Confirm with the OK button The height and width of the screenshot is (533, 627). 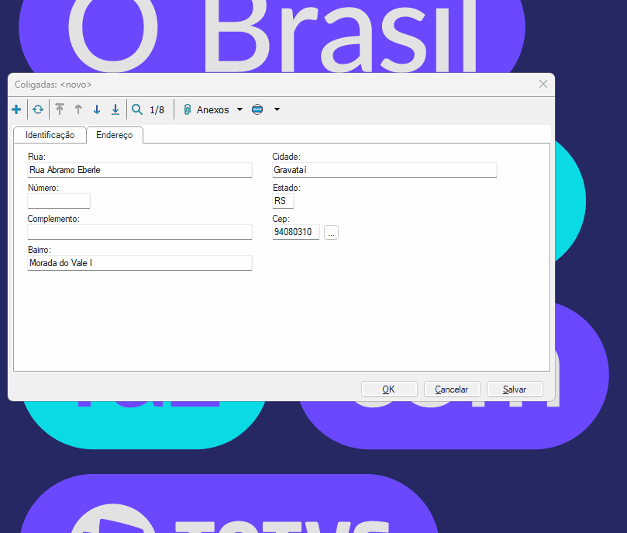click(389, 389)
